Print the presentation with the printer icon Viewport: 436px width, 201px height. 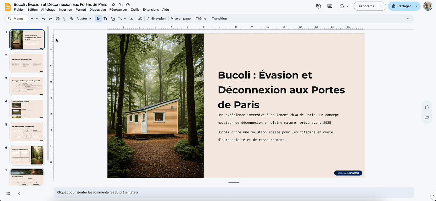tap(58, 19)
